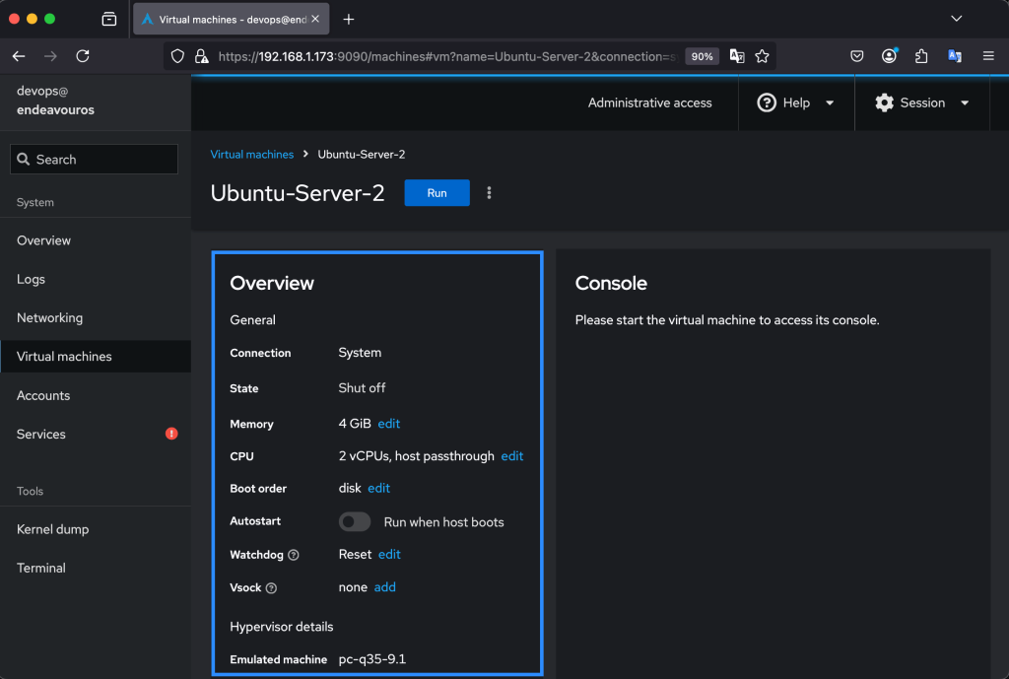Click the Services red alert icon
Image resolution: width=1009 pixels, height=679 pixels.
(x=171, y=434)
